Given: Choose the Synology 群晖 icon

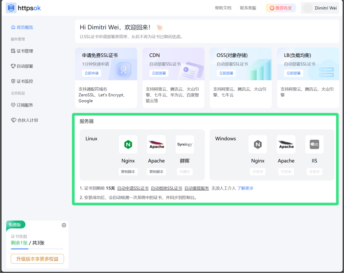Looking at the screenshot, I should (185, 144).
